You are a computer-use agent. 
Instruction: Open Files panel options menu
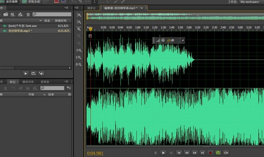[66, 8]
